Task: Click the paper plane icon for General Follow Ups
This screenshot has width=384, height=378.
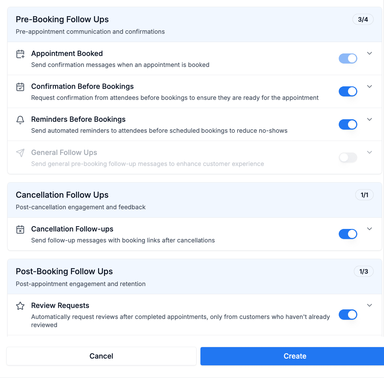Action: pos(20,153)
